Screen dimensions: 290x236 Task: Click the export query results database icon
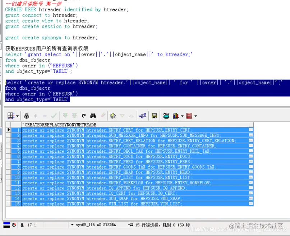(166, 116)
